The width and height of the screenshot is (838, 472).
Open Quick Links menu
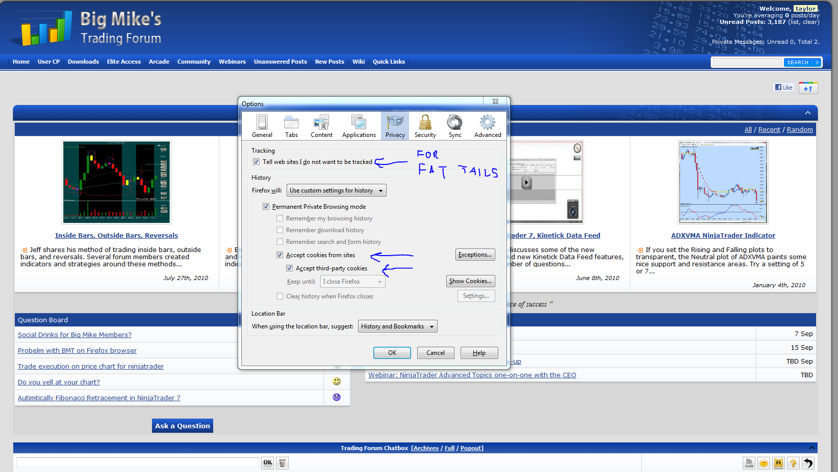tap(389, 62)
